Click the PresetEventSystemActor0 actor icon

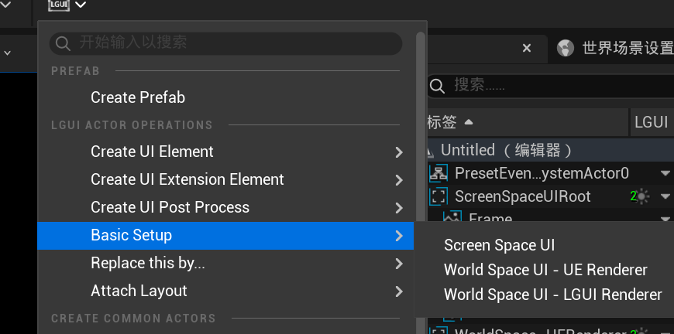(439, 173)
